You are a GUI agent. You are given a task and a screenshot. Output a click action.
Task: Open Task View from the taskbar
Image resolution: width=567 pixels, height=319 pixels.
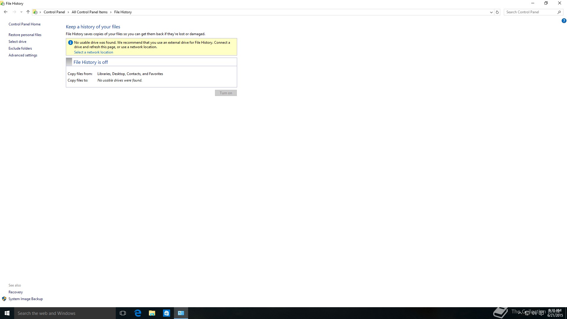pos(123,313)
